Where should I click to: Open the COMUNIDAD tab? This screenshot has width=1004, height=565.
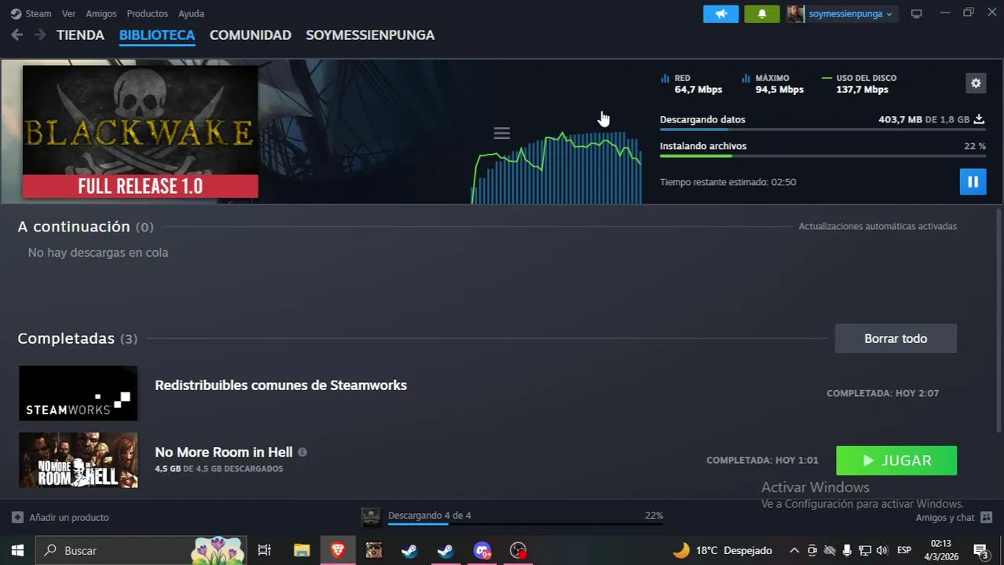click(251, 35)
